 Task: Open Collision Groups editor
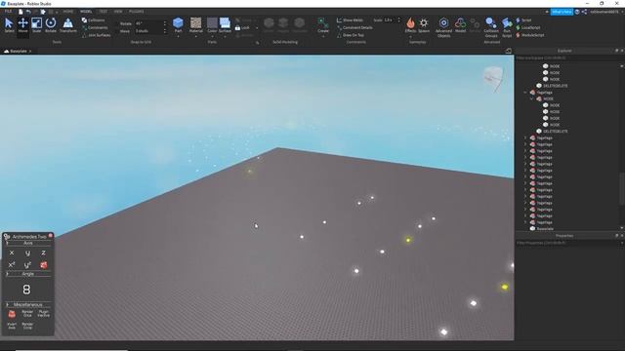click(491, 27)
